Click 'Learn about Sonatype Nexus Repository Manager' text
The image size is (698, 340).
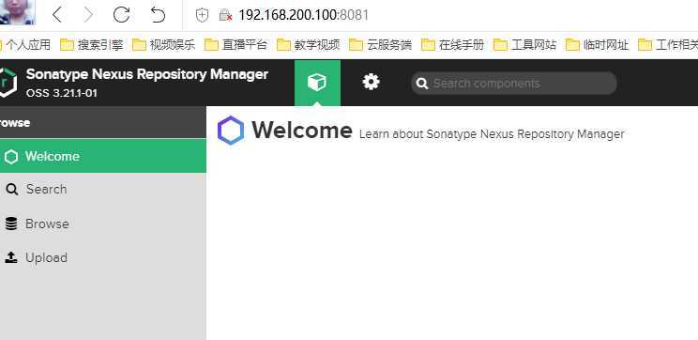click(x=492, y=134)
